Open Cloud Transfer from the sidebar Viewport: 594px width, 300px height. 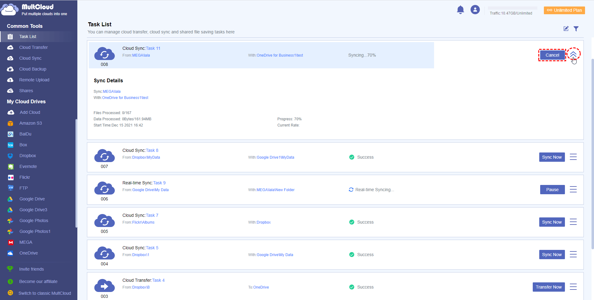(33, 47)
